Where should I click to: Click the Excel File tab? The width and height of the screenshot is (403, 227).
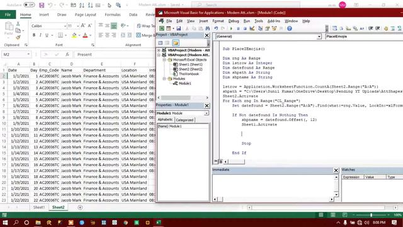pos(8,15)
